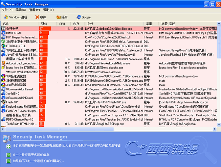Click file path D:\VMware\vmware-vmx.exe
Image resolution: width=221 pixels, height=167 pixels.
coord(103,72)
